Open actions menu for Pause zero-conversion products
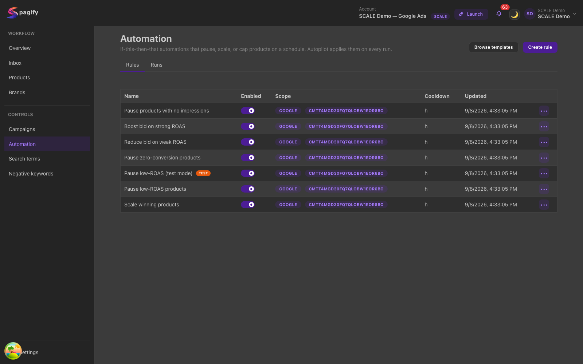This screenshot has width=583, height=364. 544,158
